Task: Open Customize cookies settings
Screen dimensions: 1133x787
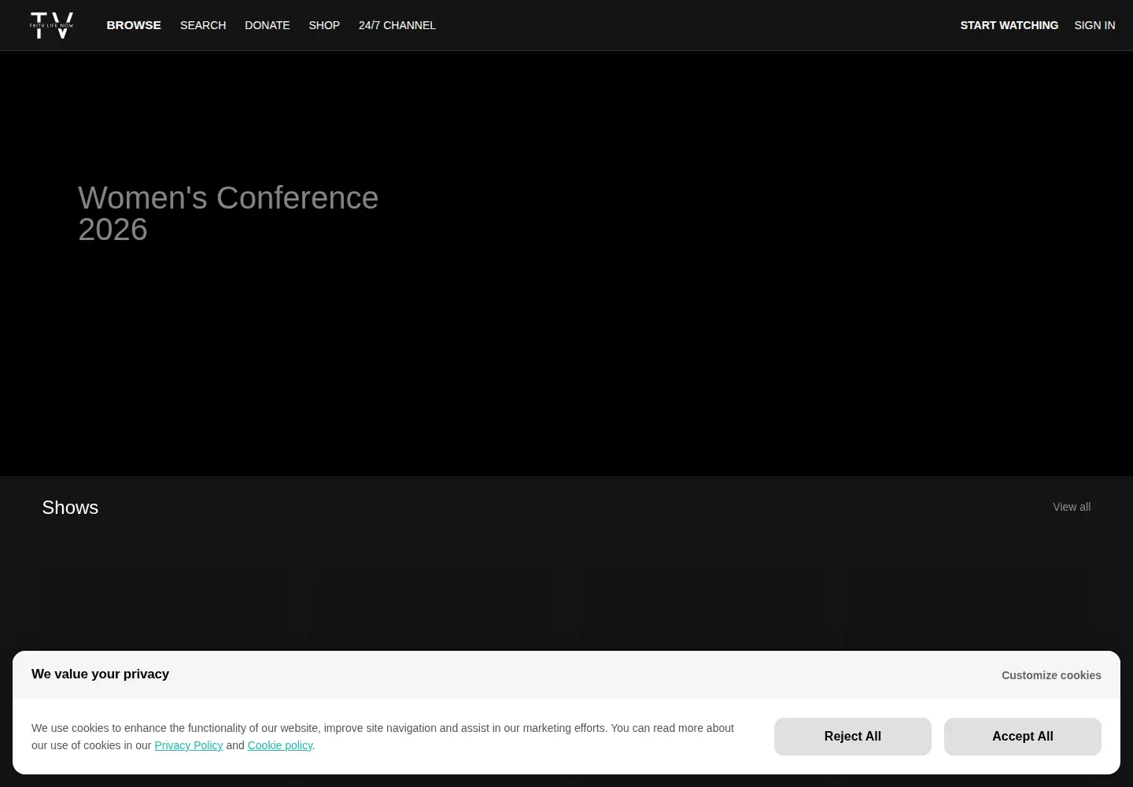Action: 1051,675
